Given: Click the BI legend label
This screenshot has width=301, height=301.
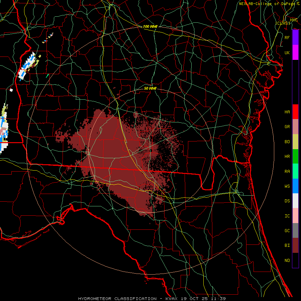Looking at the screenshot, I should pyautogui.click(x=287, y=245).
